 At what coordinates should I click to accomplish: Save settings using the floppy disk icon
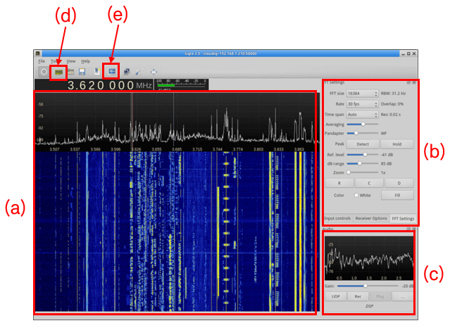pos(82,72)
